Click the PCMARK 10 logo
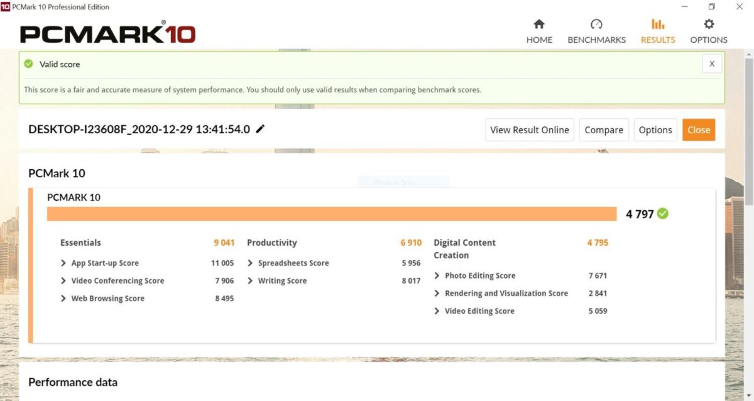The image size is (754, 401). (x=107, y=33)
